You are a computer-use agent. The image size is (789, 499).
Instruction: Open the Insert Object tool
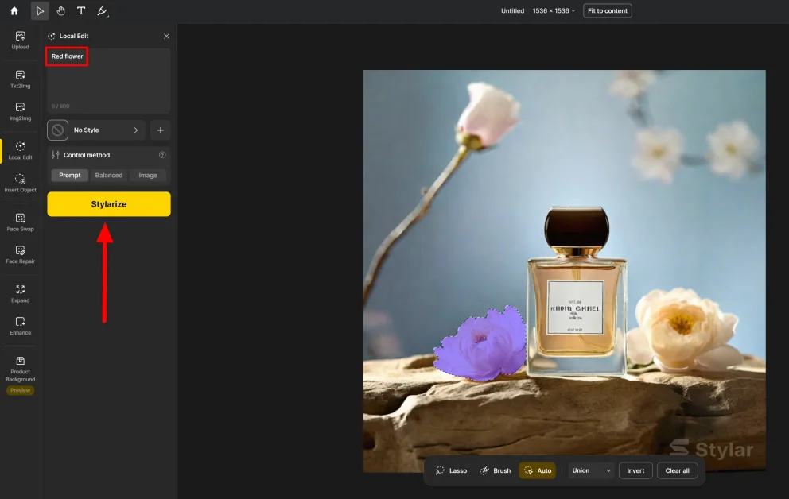click(20, 183)
